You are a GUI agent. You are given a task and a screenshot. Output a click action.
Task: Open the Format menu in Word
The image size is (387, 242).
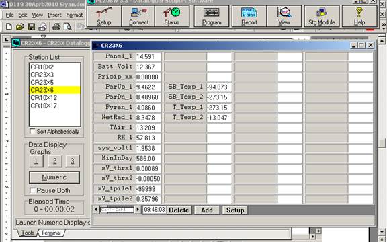[x=75, y=15]
